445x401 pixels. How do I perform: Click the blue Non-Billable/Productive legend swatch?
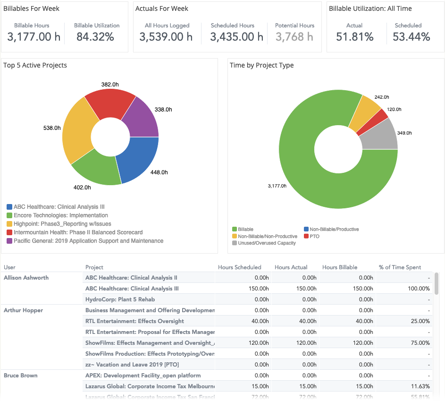pos(306,229)
